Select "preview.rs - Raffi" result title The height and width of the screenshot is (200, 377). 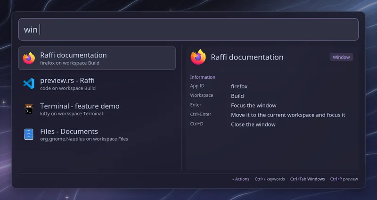(x=67, y=80)
